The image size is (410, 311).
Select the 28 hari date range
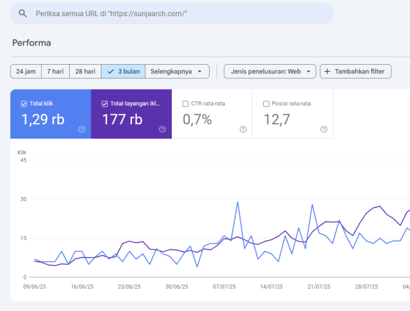[85, 72]
